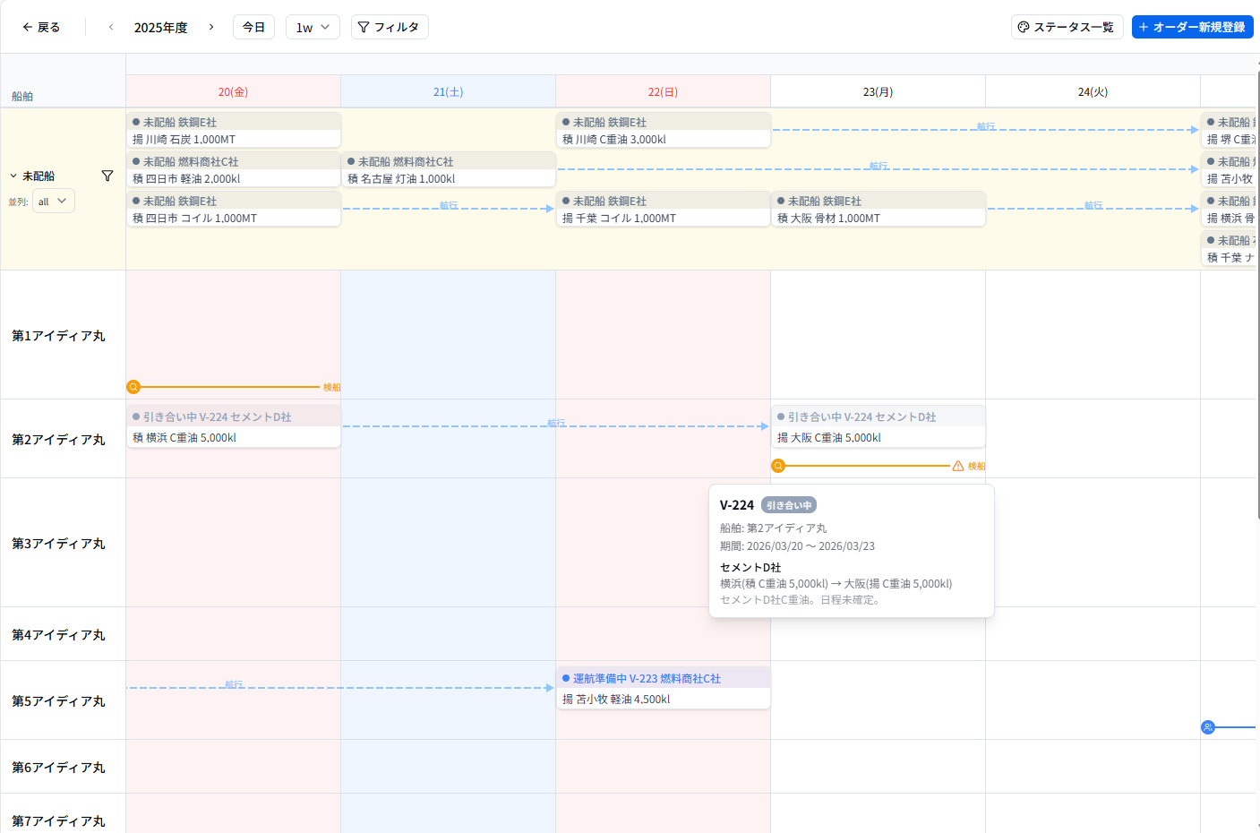The height and width of the screenshot is (833, 1260).
Task: Select the 23(月) date column header
Action: (878, 92)
